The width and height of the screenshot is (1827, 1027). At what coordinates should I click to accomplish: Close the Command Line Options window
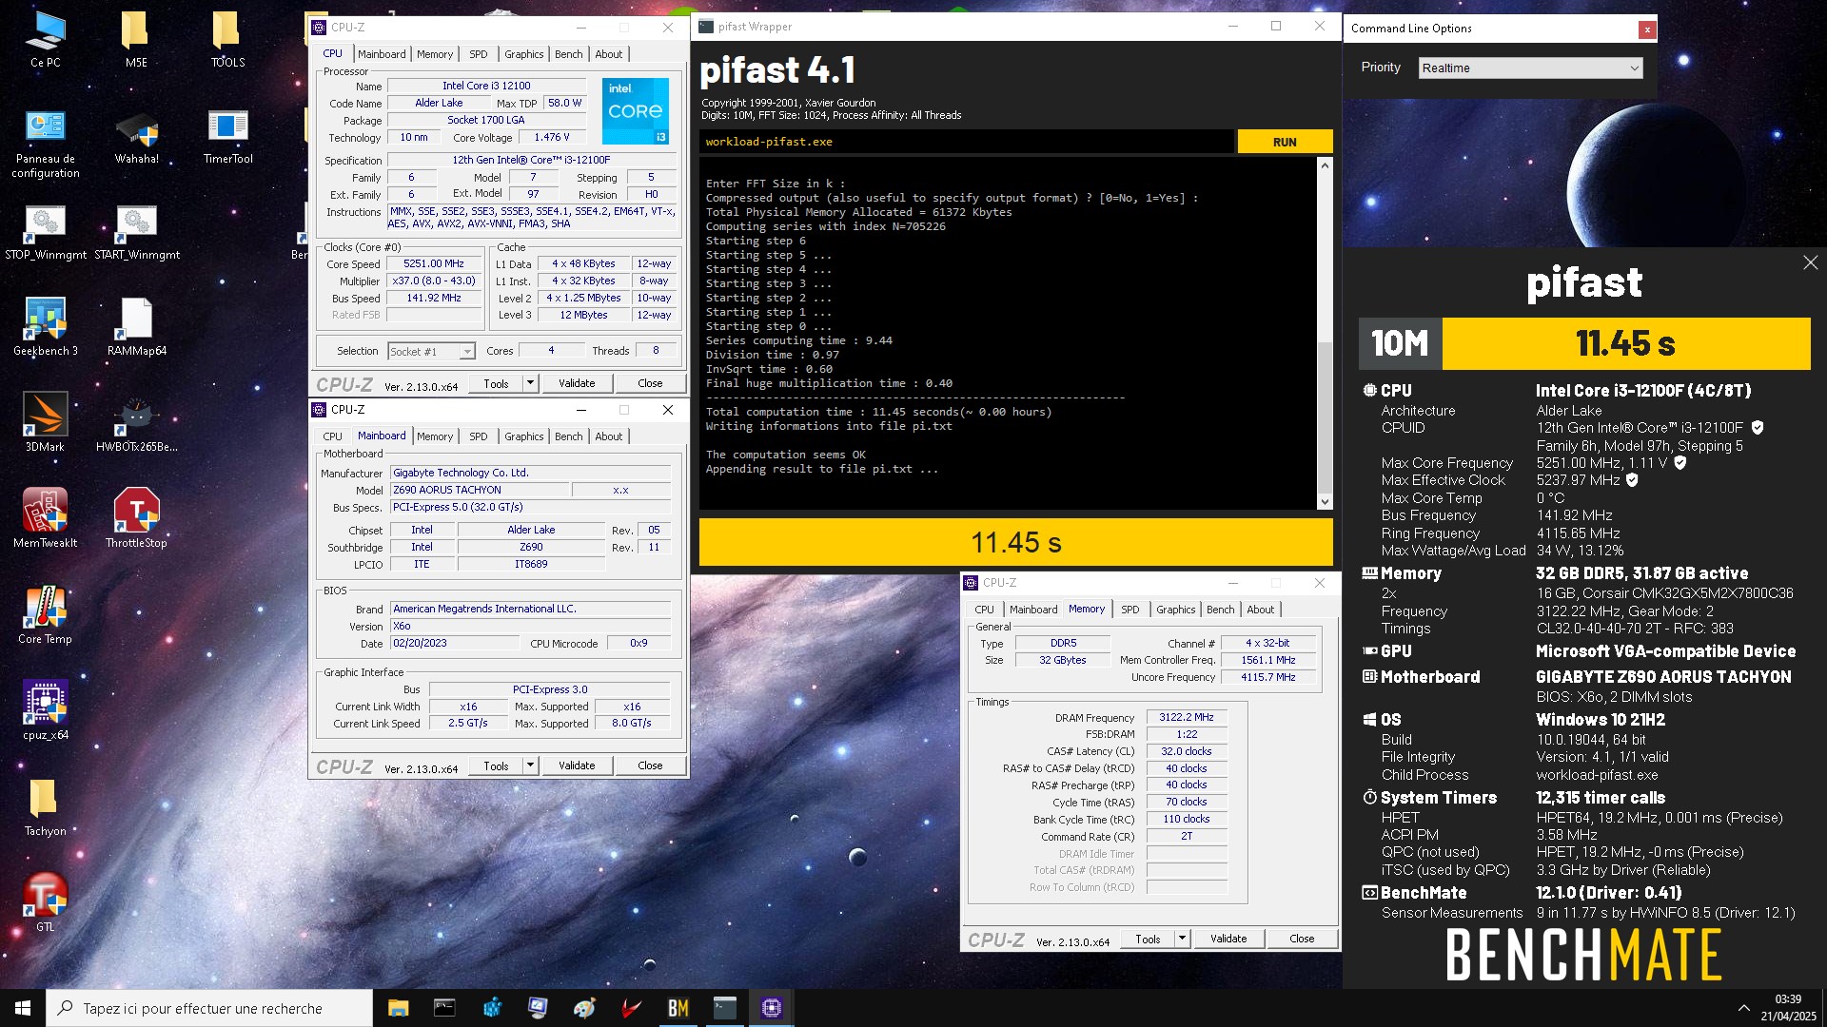pos(1646,29)
